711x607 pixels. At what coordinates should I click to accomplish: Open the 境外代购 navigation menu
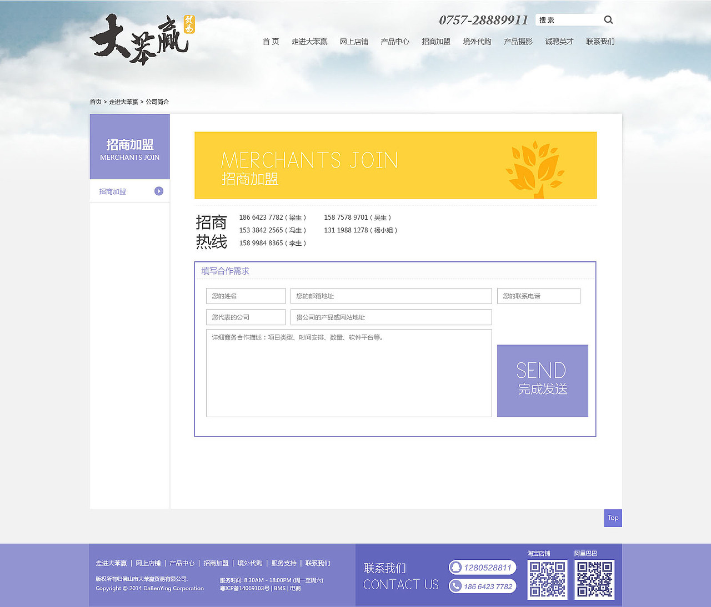(477, 41)
